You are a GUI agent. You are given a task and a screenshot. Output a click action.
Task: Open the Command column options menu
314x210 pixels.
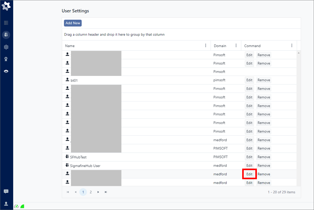(x=292, y=46)
